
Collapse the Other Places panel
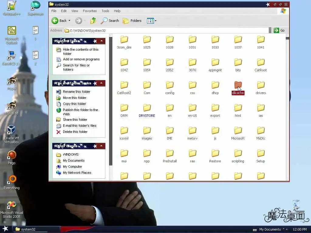coord(101,146)
